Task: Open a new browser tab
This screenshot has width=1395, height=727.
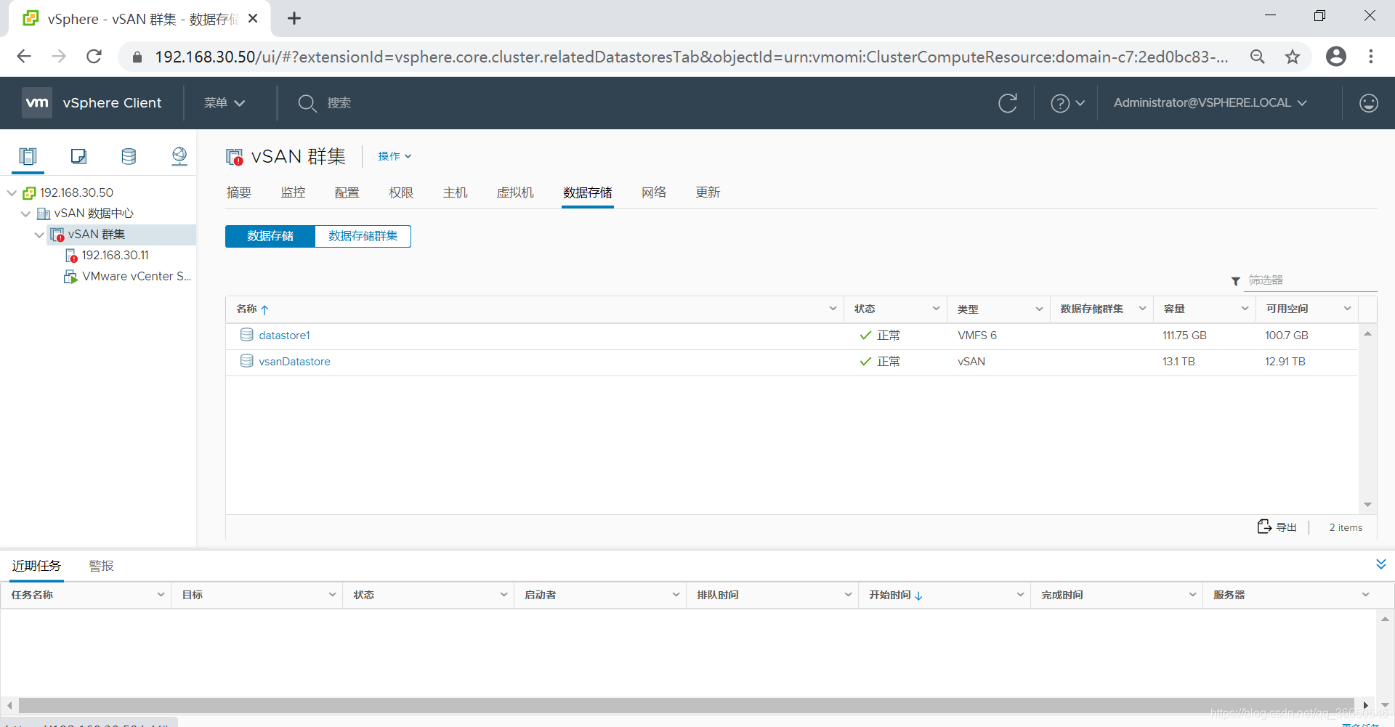Action: tap(294, 18)
